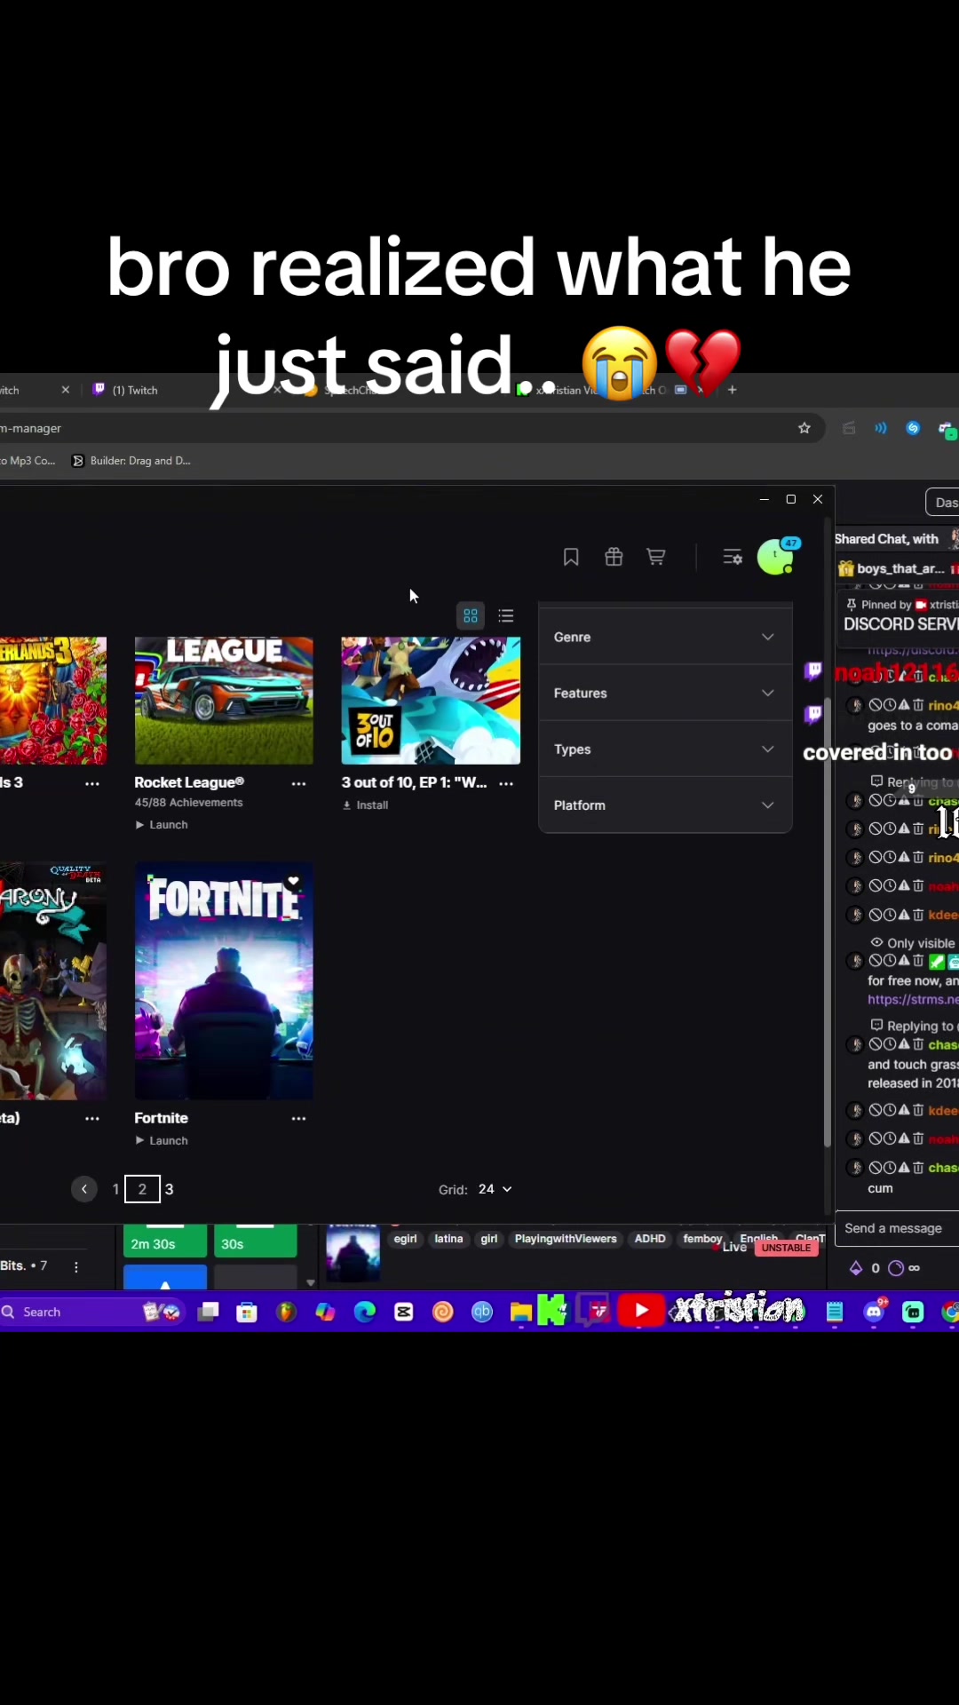Click the pinned DISCORD SERVER message

pos(900,624)
